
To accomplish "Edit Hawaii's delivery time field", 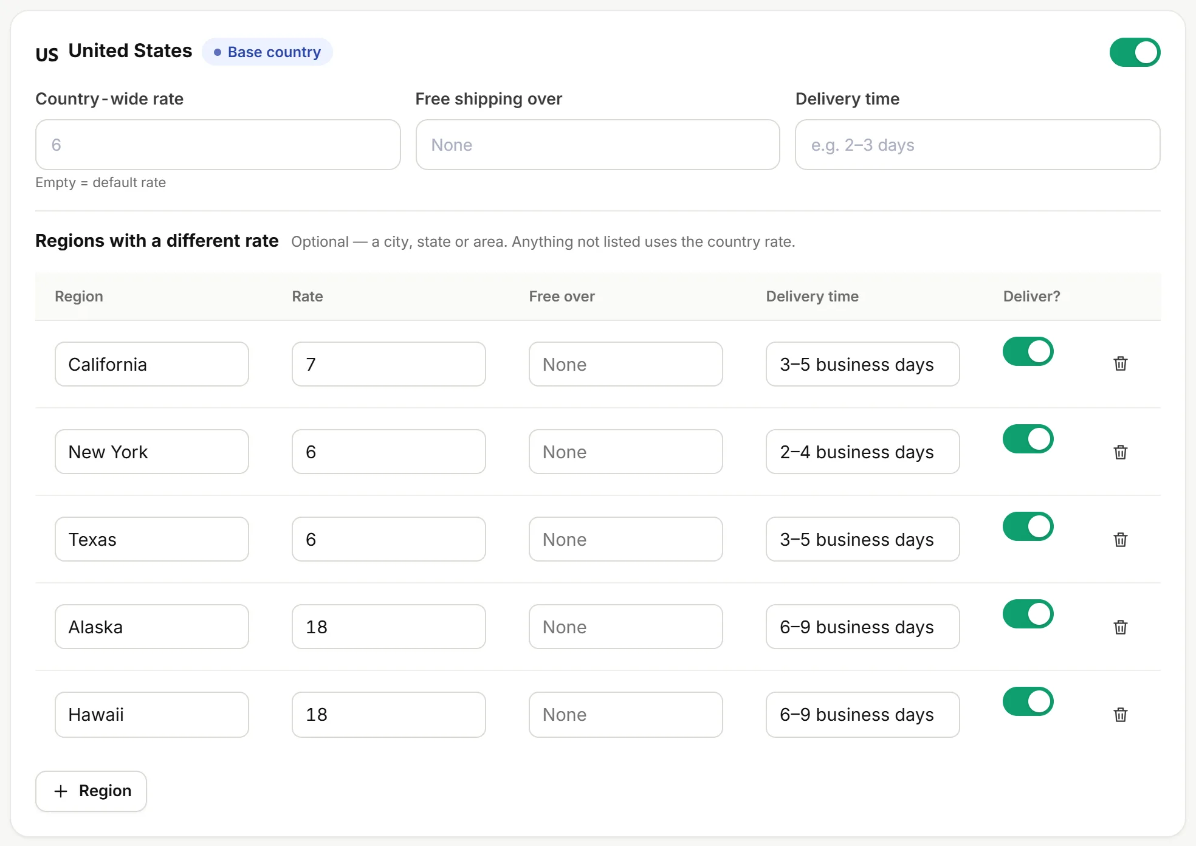I will click(863, 715).
